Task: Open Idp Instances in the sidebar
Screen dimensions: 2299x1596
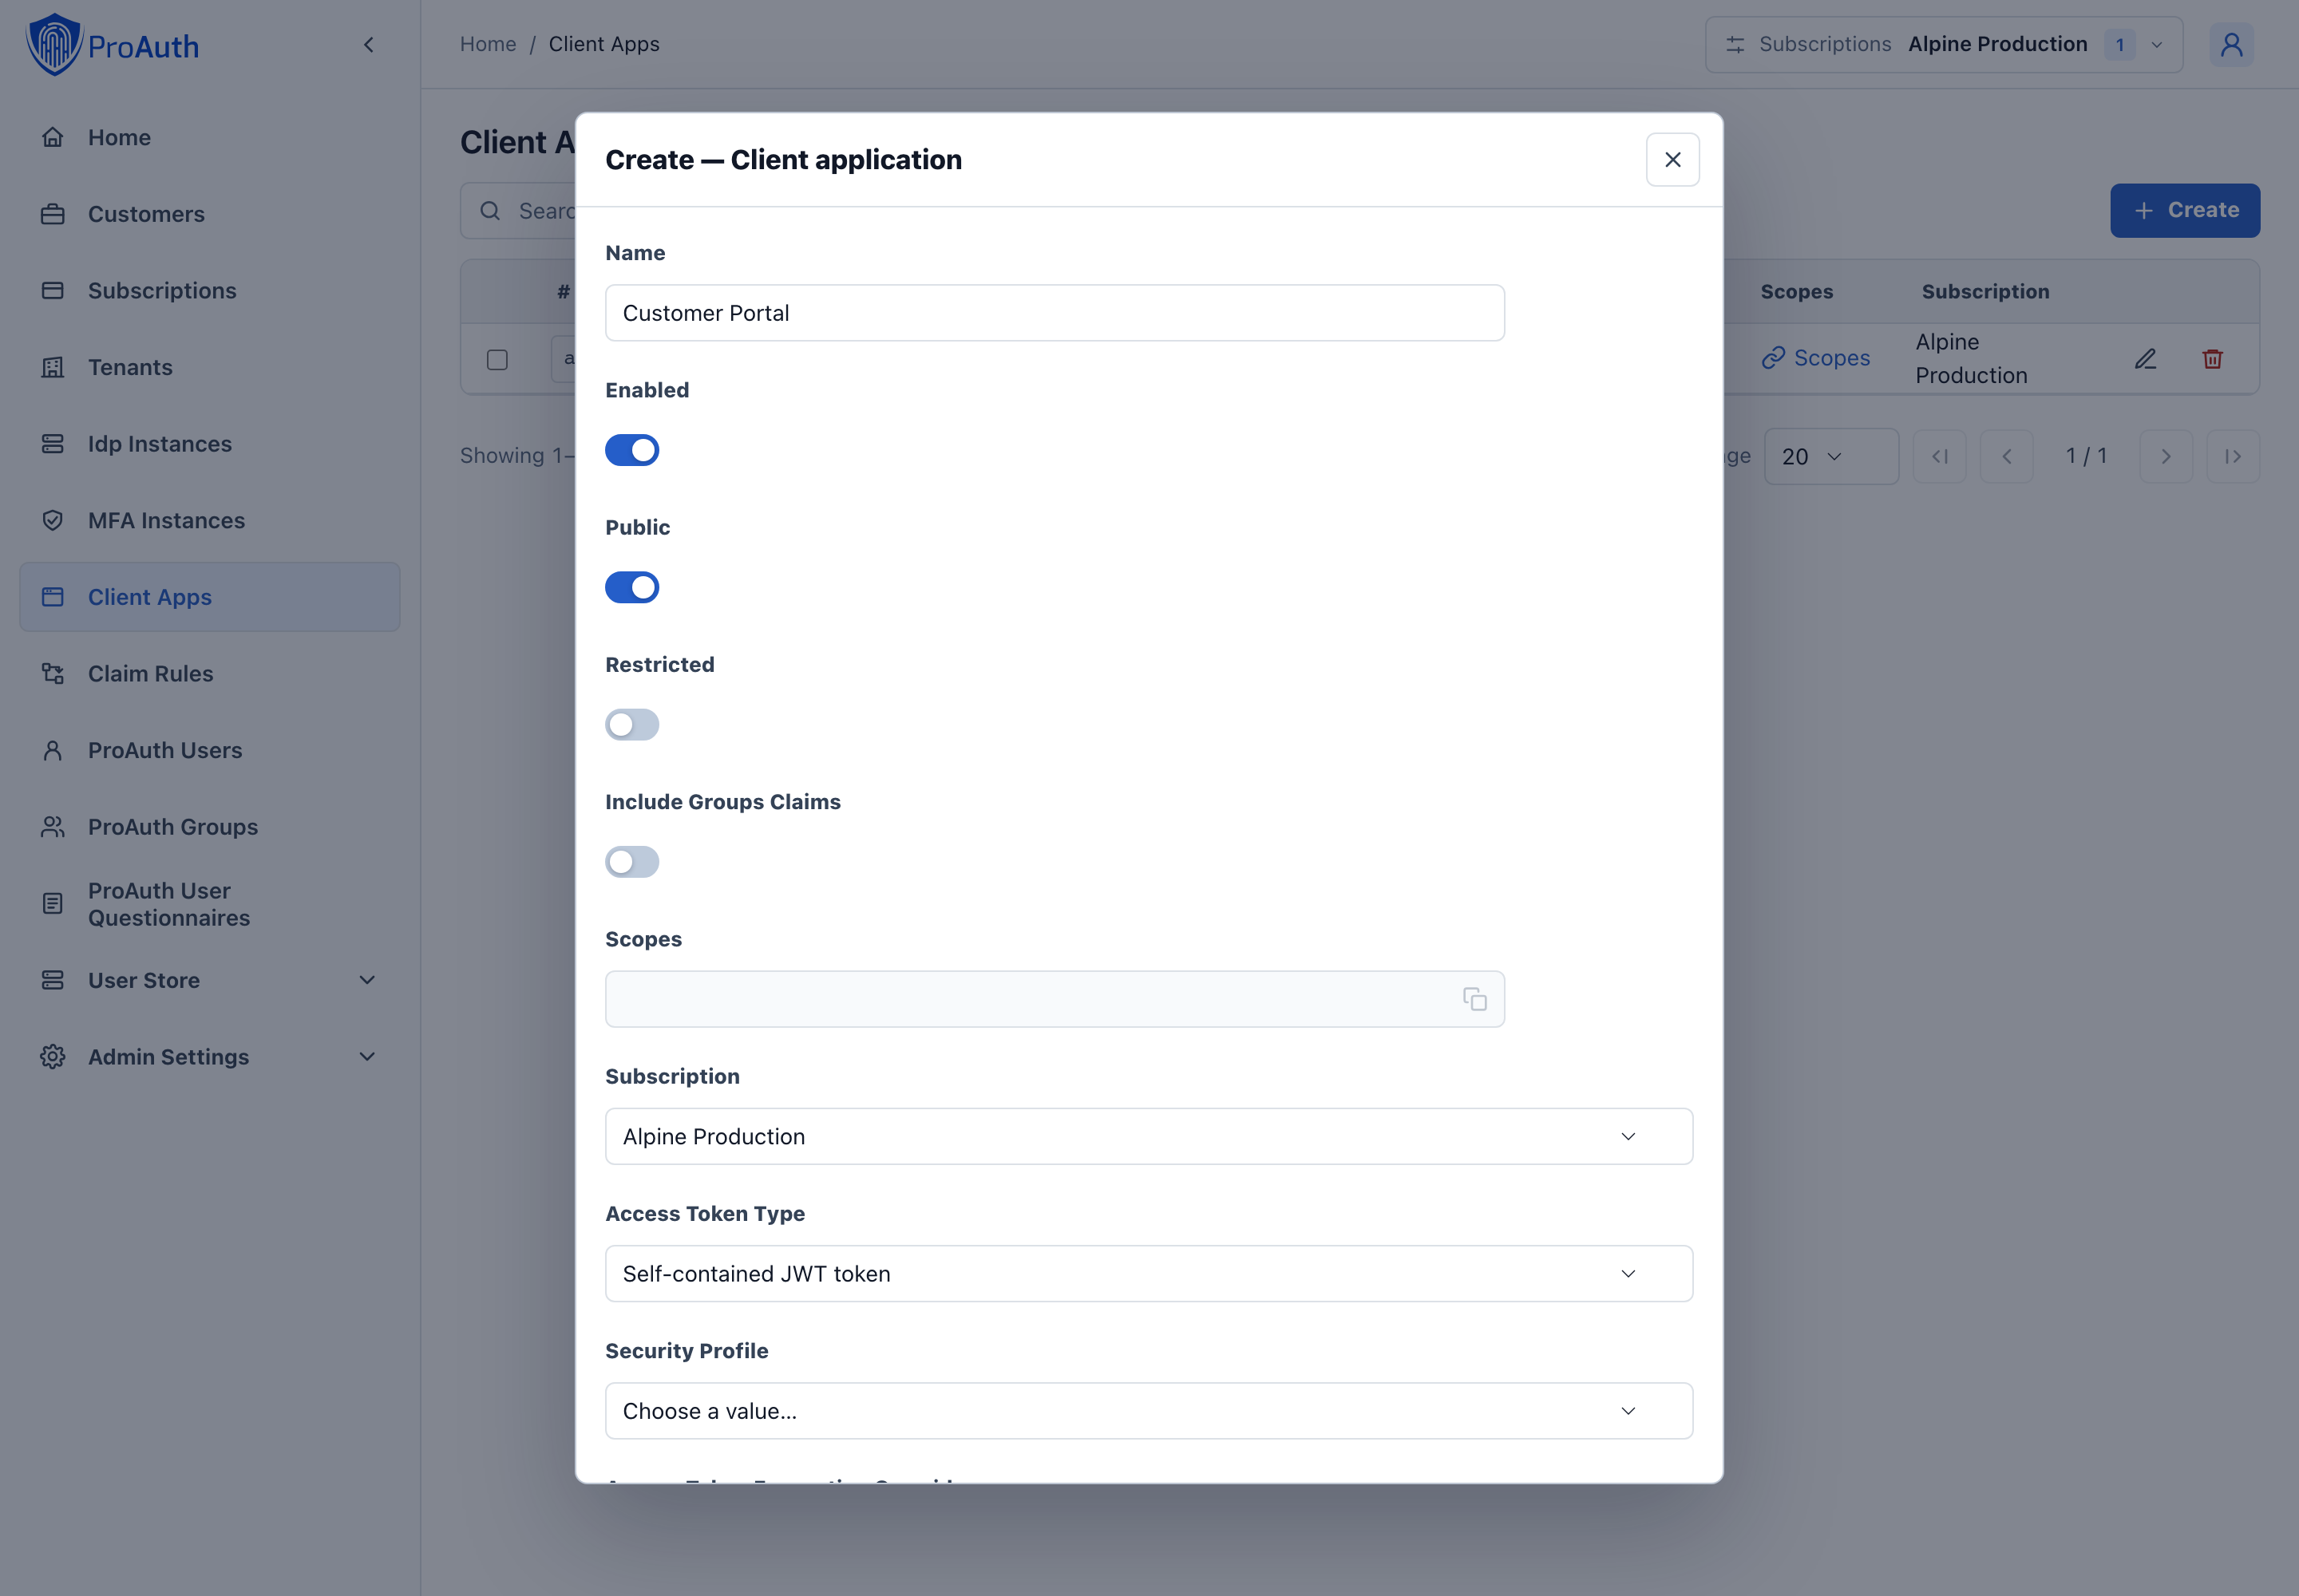Action: [x=209, y=444]
